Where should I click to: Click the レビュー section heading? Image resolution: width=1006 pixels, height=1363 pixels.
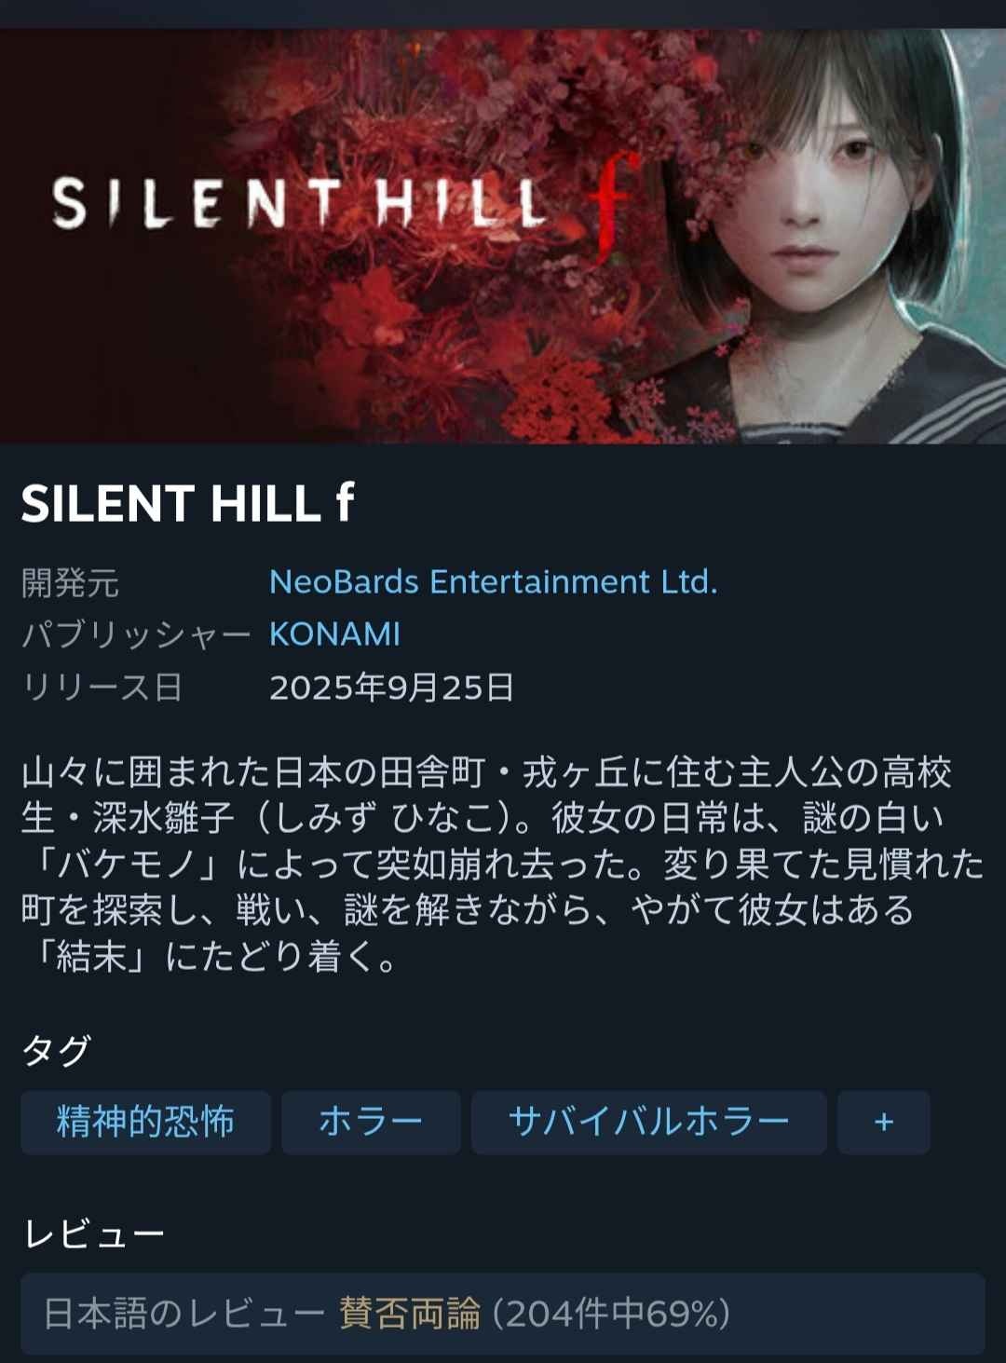pos(93,1234)
